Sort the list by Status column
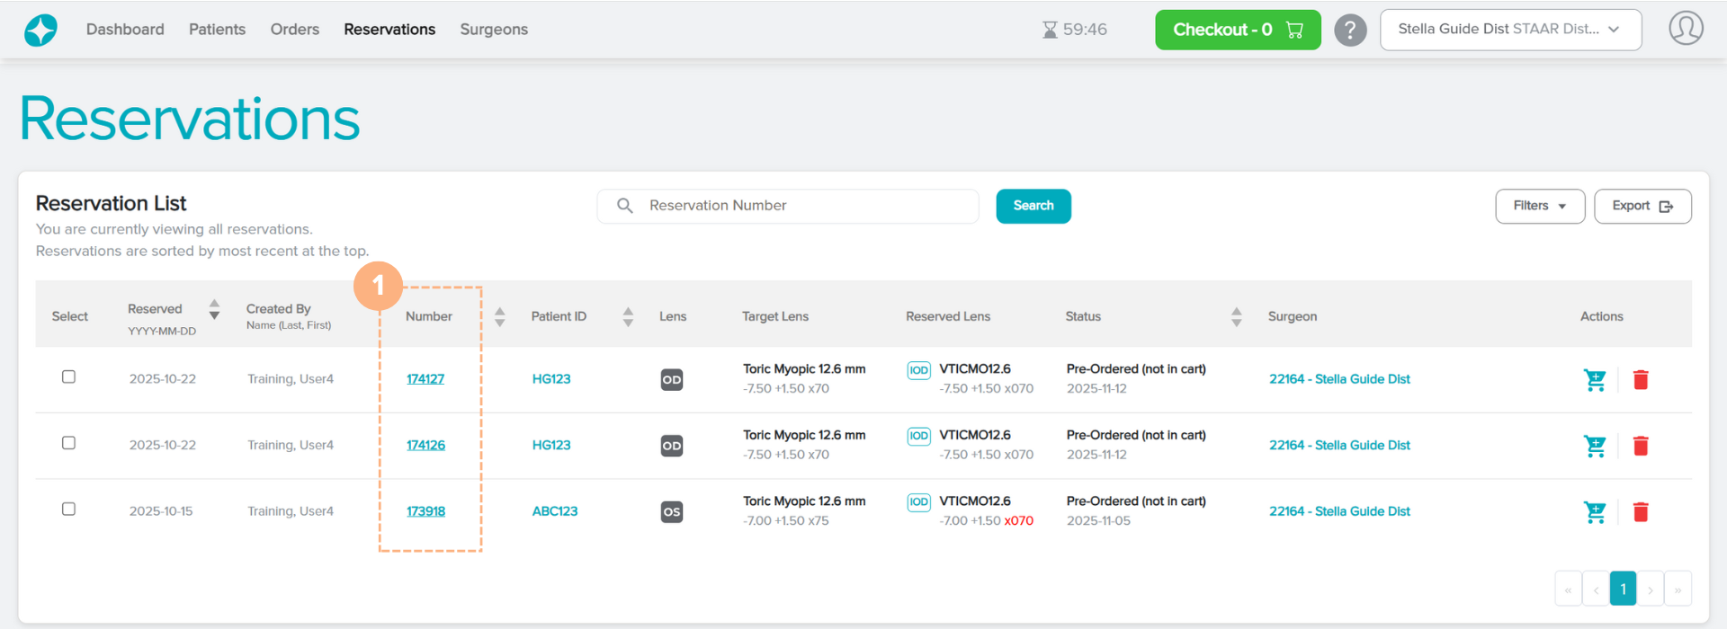Screen dimensions: 1727x629 tap(1236, 316)
